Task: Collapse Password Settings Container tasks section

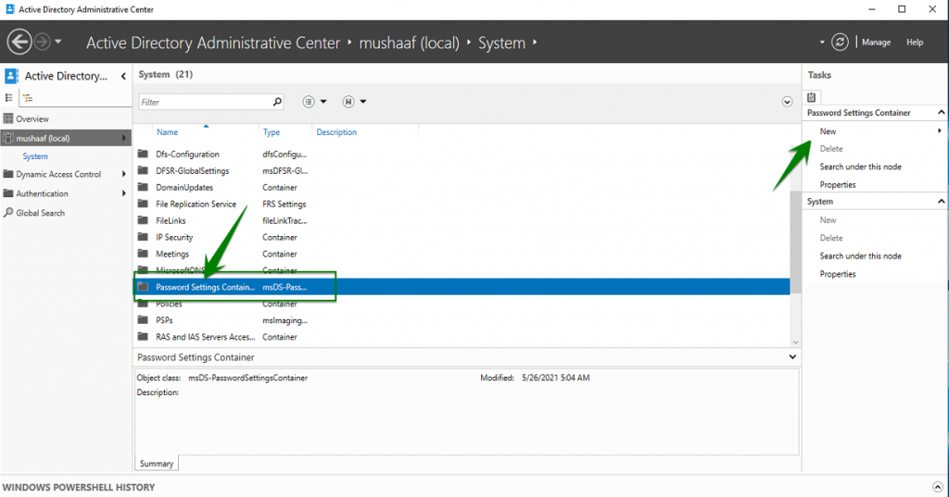Action: (x=942, y=113)
